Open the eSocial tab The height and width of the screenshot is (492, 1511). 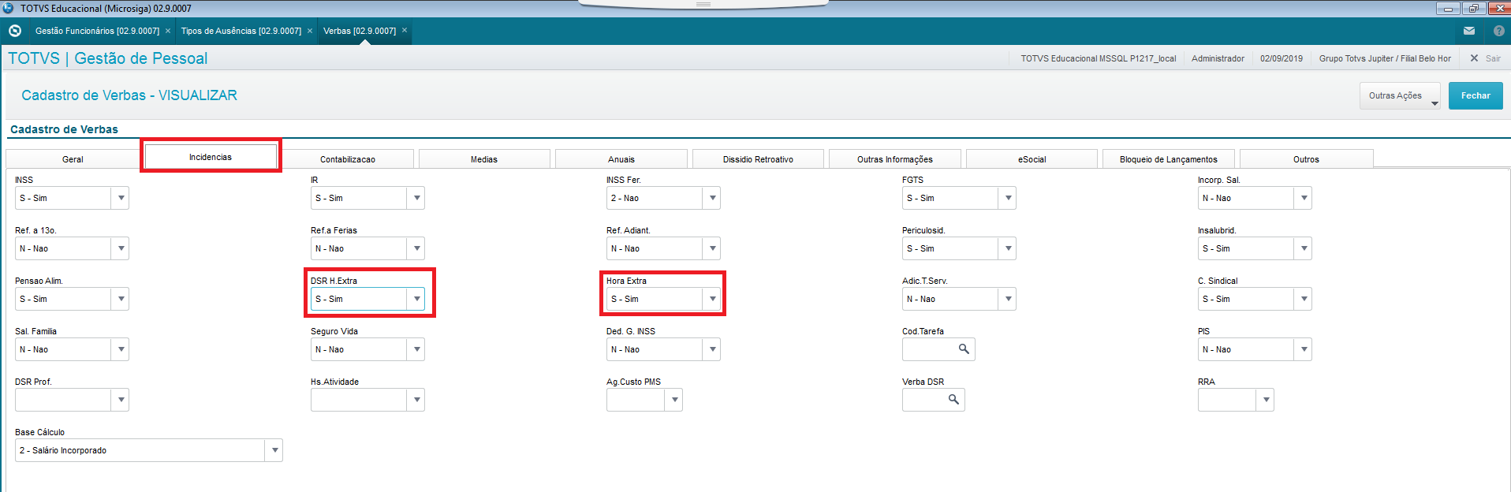[1032, 159]
